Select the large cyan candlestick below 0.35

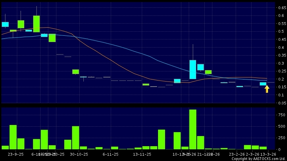pyautogui.click(x=193, y=69)
